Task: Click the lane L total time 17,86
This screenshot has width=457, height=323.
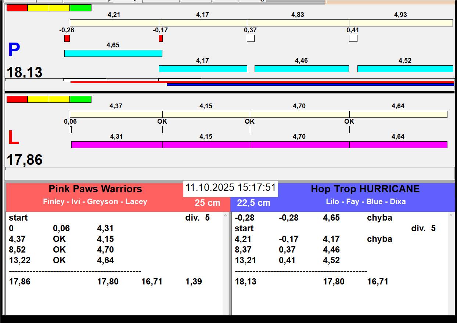Action: (25, 160)
